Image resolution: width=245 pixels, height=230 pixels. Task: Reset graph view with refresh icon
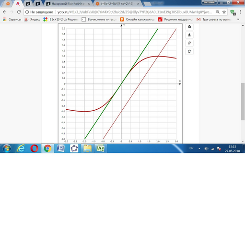point(189,51)
